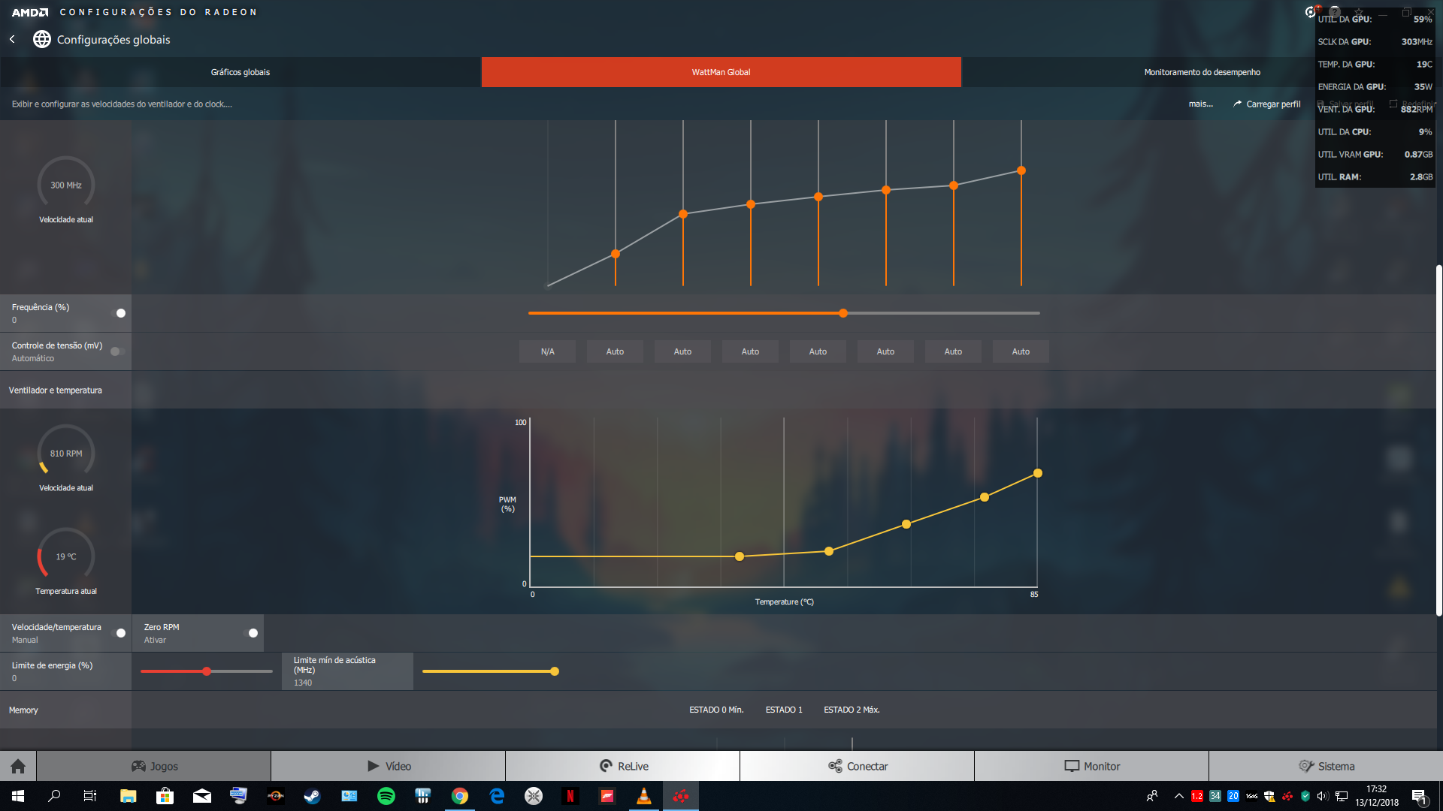Click the last Auto voltage box
Viewport: 1443px width, 811px height.
click(1021, 351)
